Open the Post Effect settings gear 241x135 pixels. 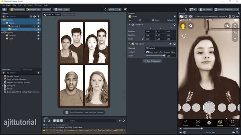pyautogui.click(x=174, y=44)
